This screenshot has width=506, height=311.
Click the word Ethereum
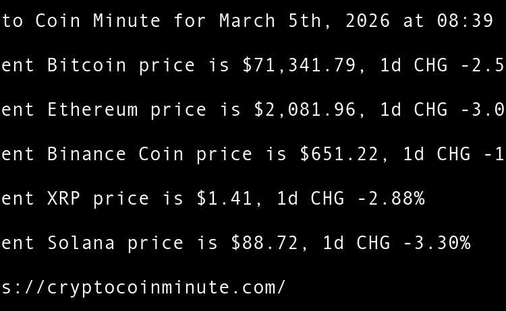point(92,110)
